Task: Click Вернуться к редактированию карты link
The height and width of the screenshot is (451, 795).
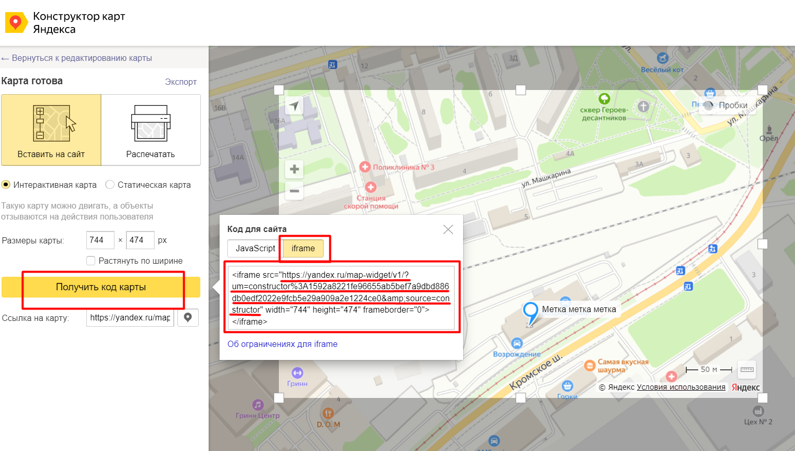Action: point(76,58)
